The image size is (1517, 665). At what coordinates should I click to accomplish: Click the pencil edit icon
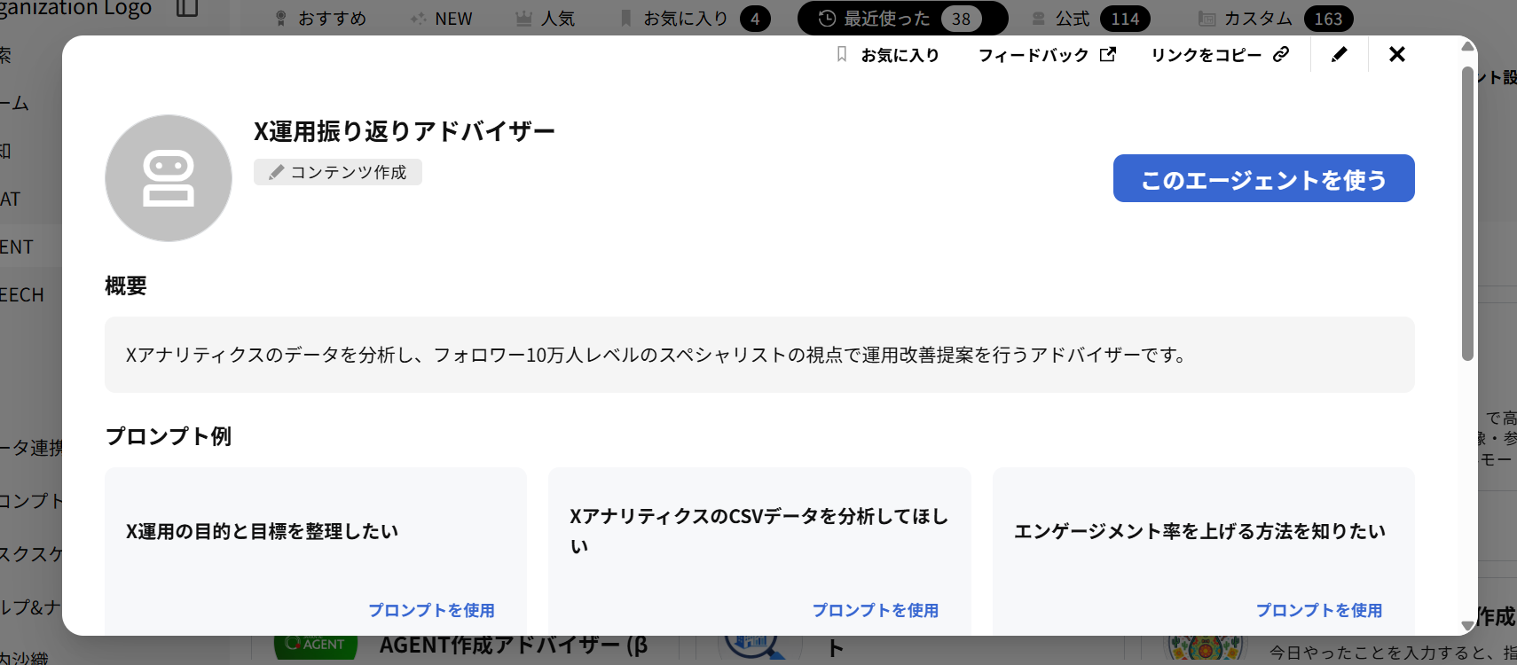point(1340,55)
